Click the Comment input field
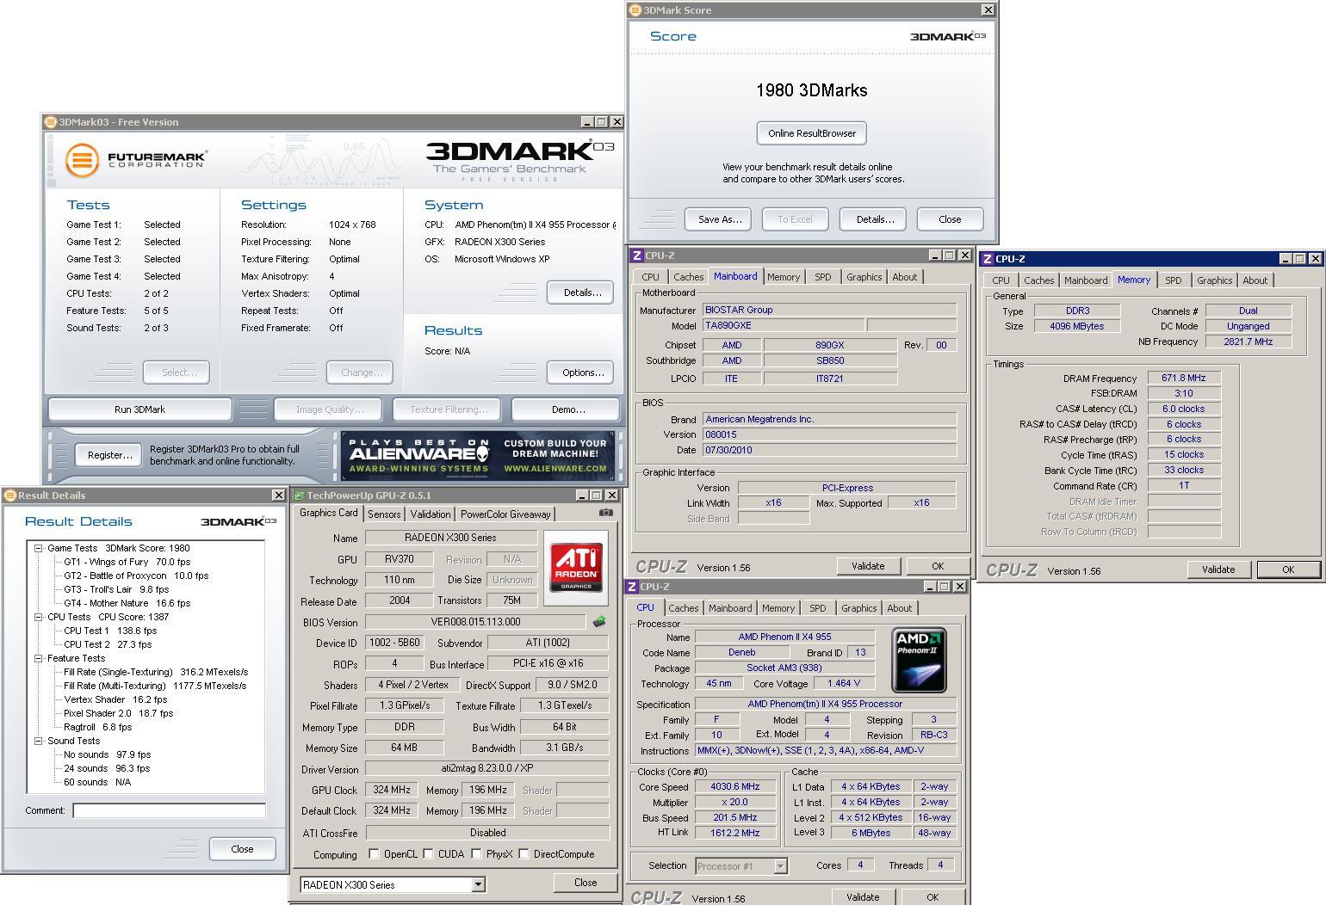This screenshot has height=905, width=1326. point(170,810)
